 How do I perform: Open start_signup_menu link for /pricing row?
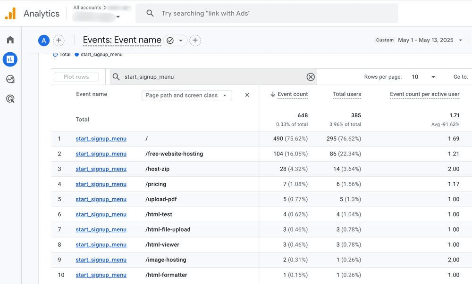pyautogui.click(x=101, y=184)
